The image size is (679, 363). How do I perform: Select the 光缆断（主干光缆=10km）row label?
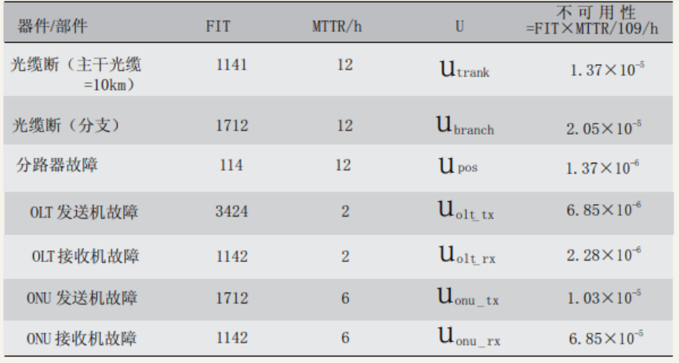tap(76, 74)
